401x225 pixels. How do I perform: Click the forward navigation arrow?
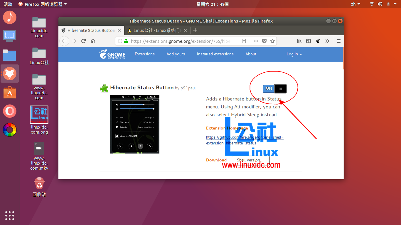(74, 41)
